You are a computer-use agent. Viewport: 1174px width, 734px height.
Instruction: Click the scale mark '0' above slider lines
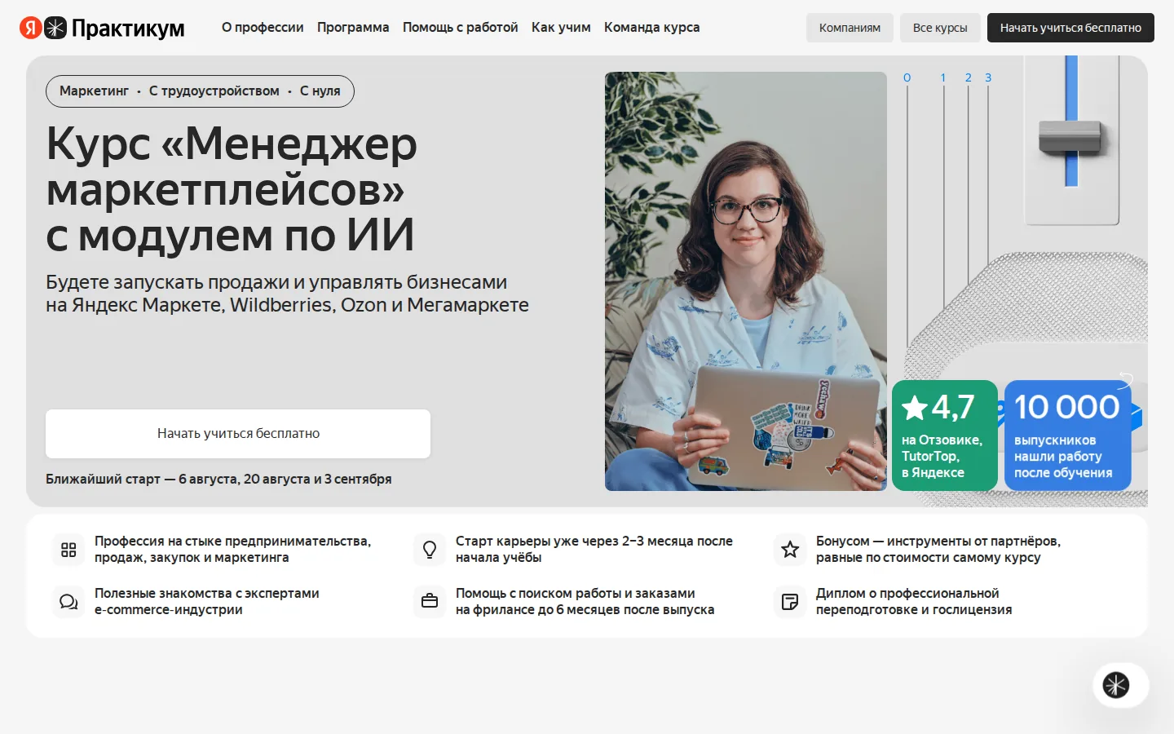coord(907,77)
